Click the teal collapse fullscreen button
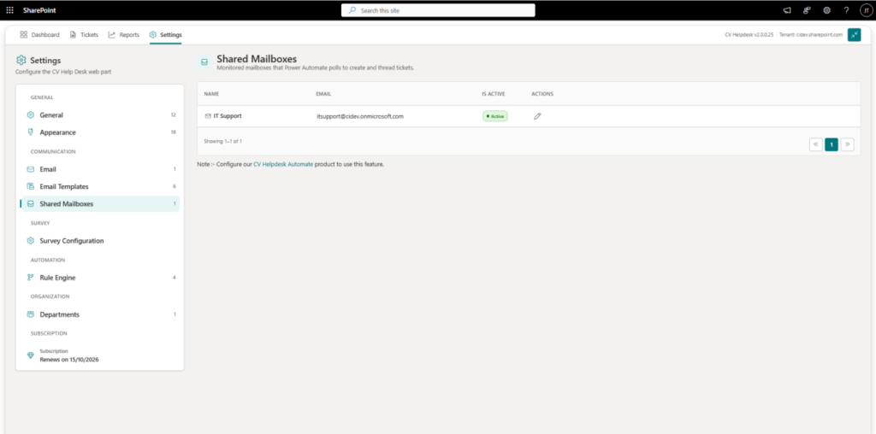 855,34
